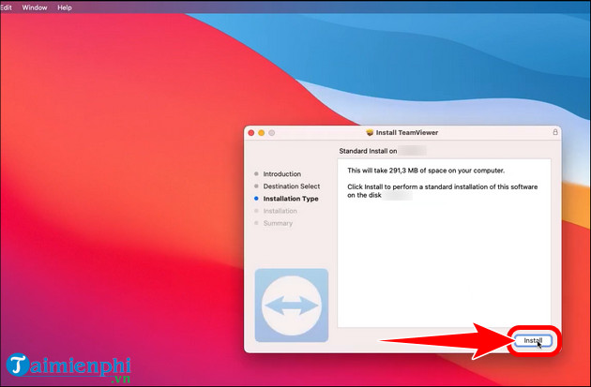591x387 pixels.
Task: Click the lock icon in installer title bar
Action: point(555,132)
